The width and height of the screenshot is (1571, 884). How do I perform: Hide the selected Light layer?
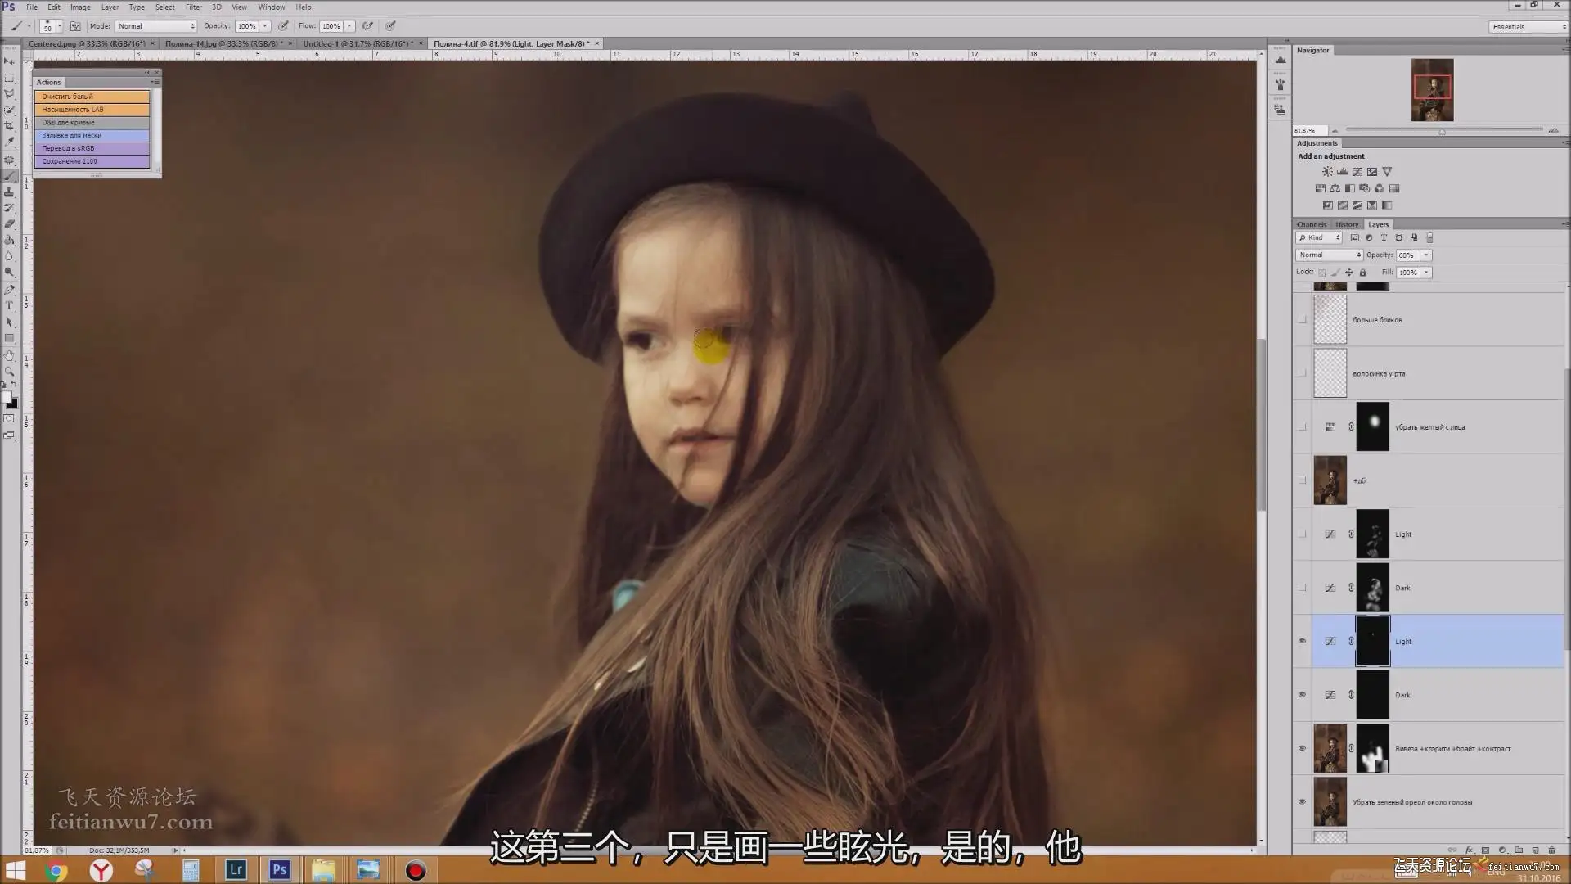pos(1302,641)
